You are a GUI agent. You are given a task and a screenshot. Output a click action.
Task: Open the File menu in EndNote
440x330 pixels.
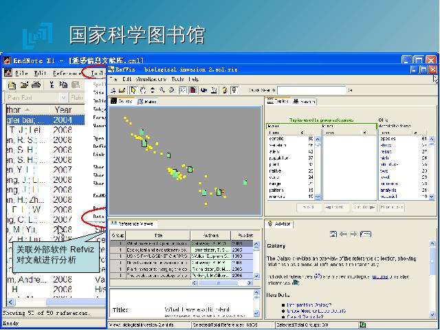coord(21,74)
